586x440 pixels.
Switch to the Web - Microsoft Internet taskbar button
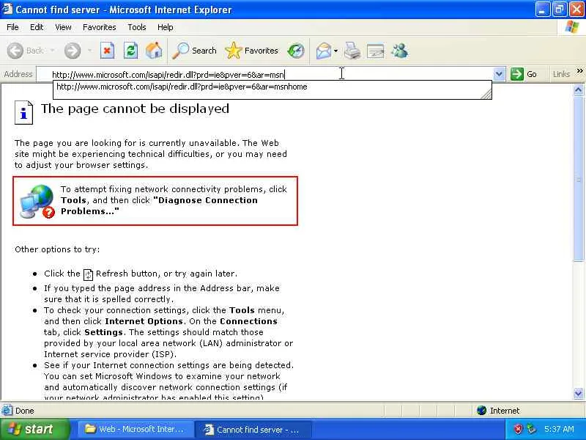[x=136, y=430]
